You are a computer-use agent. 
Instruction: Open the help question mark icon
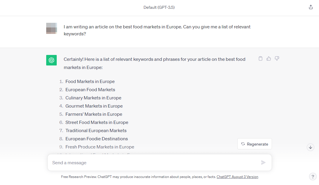(x=313, y=177)
